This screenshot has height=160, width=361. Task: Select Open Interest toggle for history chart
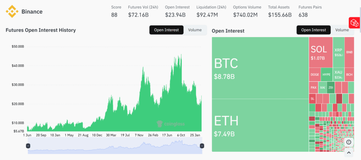(x=166, y=30)
